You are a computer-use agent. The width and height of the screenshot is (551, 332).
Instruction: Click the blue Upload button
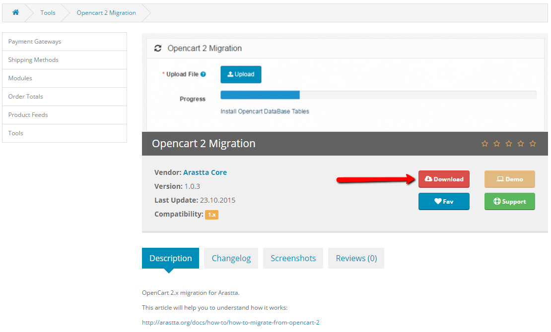241,74
